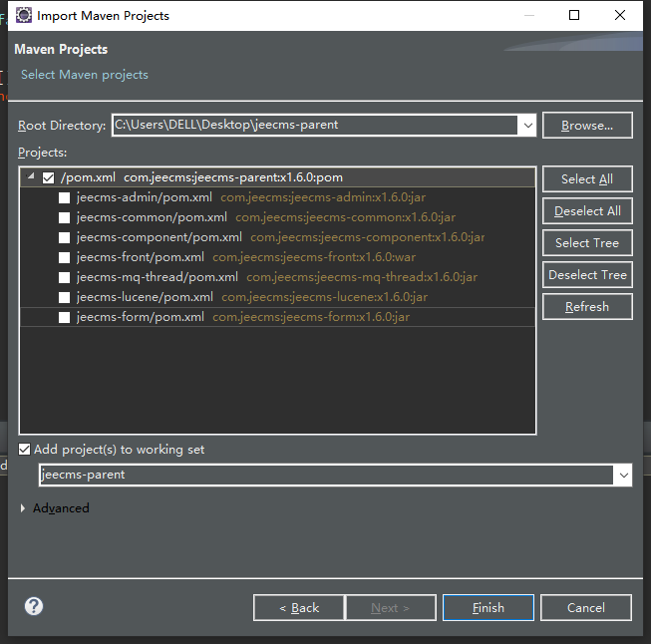Click the Select Tree button
The width and height of the screenshot is (651, 644).
point(587,243)
